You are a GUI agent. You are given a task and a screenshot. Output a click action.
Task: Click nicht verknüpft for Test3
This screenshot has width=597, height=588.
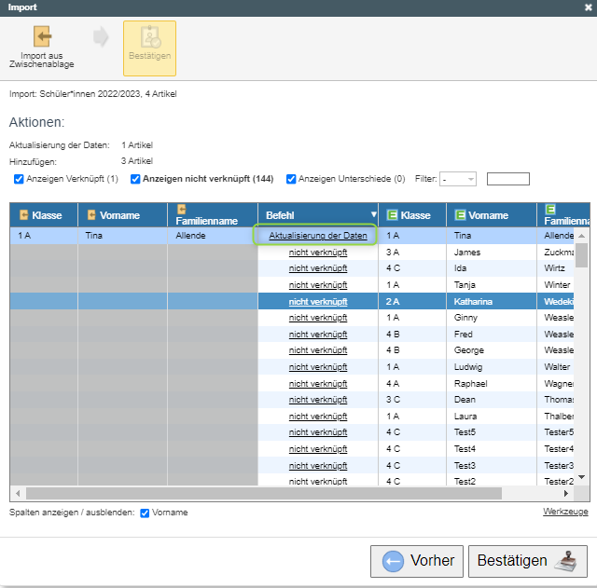[x=318, y=466]
